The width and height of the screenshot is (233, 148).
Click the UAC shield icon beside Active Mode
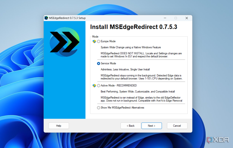94,86
